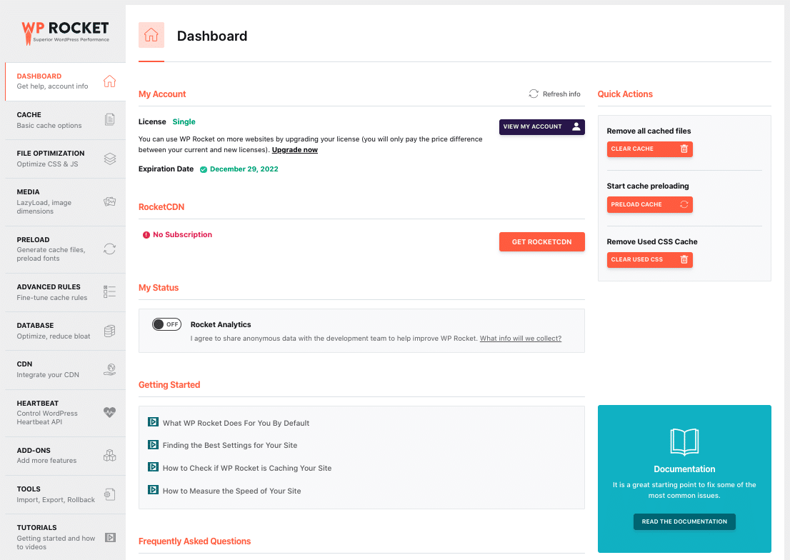The image size is (790, 560).
Task: Click the Dashboard home icon in header
Action: point(151,36)
